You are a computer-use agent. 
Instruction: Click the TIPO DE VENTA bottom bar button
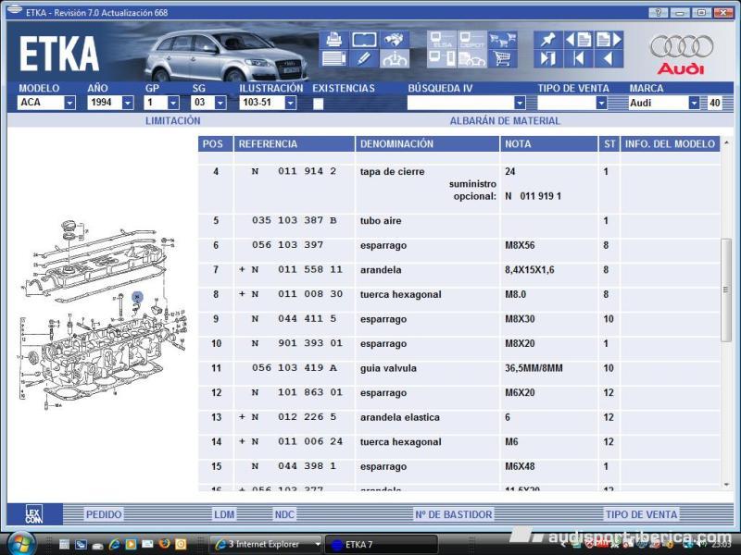[x=641, y=514]
